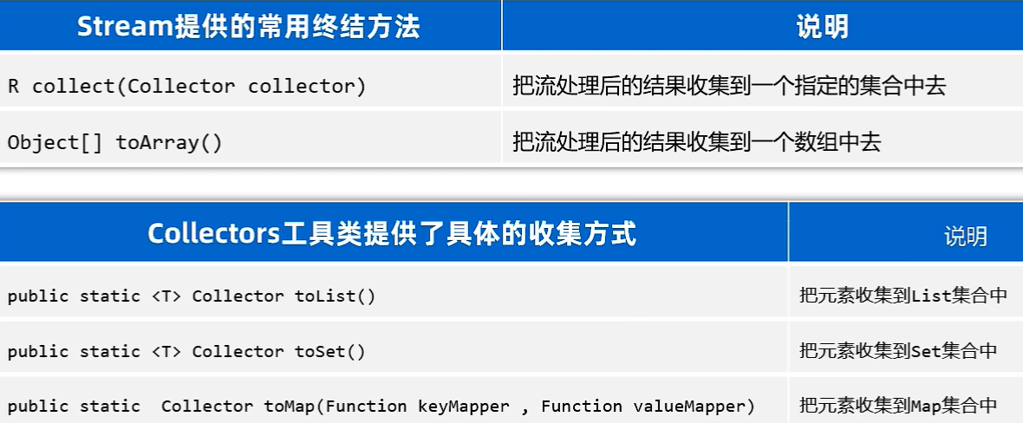Click the 'collector' parameter in collect method
Viewport: 1023px width, 423px height.
point(306,86)
